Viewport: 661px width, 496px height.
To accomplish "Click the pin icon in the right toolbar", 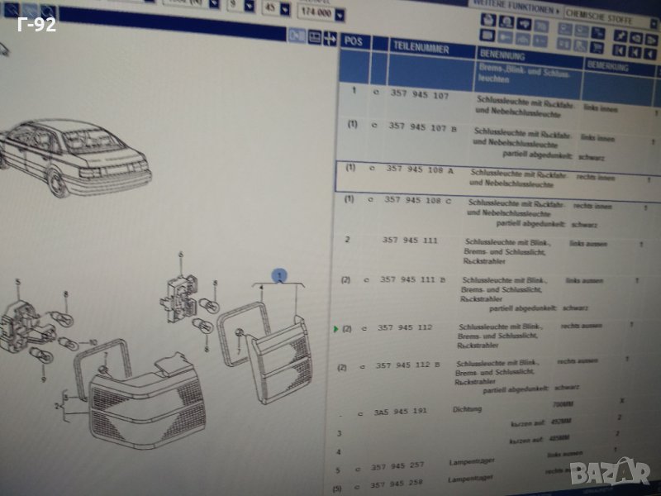I will pyautogui.click(x=621, y=36).
